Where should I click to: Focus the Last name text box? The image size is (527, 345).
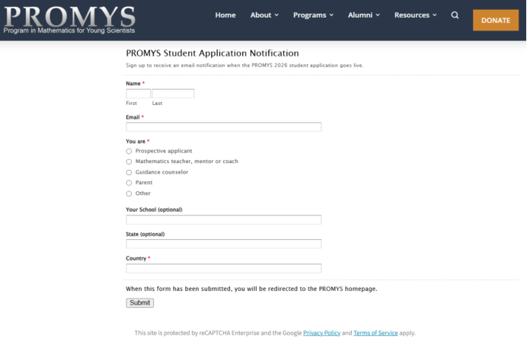(x=173, y=94)
